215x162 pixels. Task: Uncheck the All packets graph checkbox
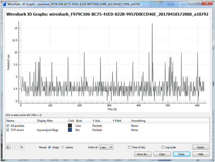click(8, 126)
